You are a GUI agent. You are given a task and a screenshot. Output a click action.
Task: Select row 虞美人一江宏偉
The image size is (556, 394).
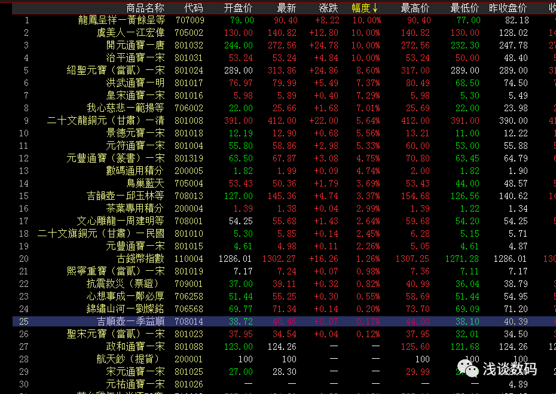click(283, 33)
